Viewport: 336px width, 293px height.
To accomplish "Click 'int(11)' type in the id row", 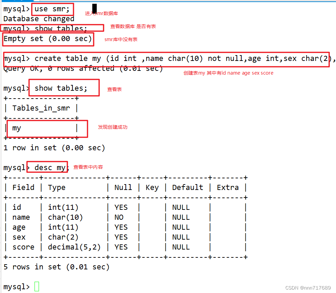I will [63, 207].
